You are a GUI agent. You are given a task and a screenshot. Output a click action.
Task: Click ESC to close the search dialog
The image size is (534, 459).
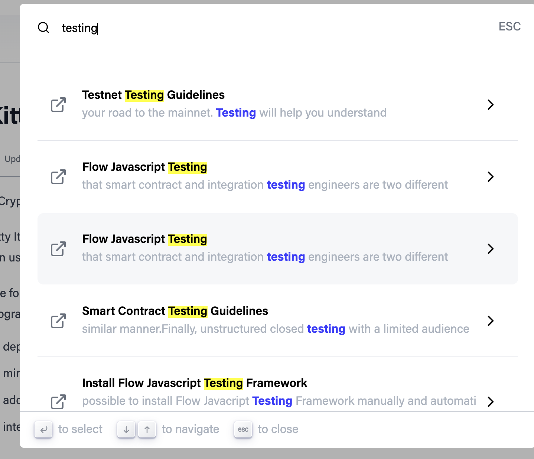point(509,26)
